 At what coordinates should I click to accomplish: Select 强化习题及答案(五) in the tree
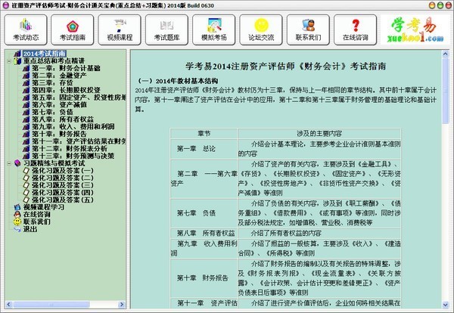click(x=62, y=199)
